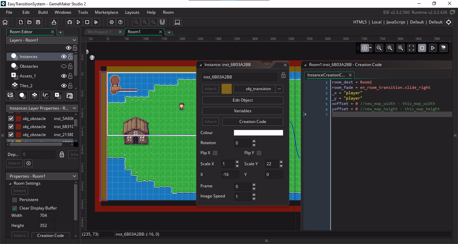Image resolution: width=458 pixels, height=244 pixels.
Task: Click the instance name field inst_6B03A2BB
Action: [239, 77]
